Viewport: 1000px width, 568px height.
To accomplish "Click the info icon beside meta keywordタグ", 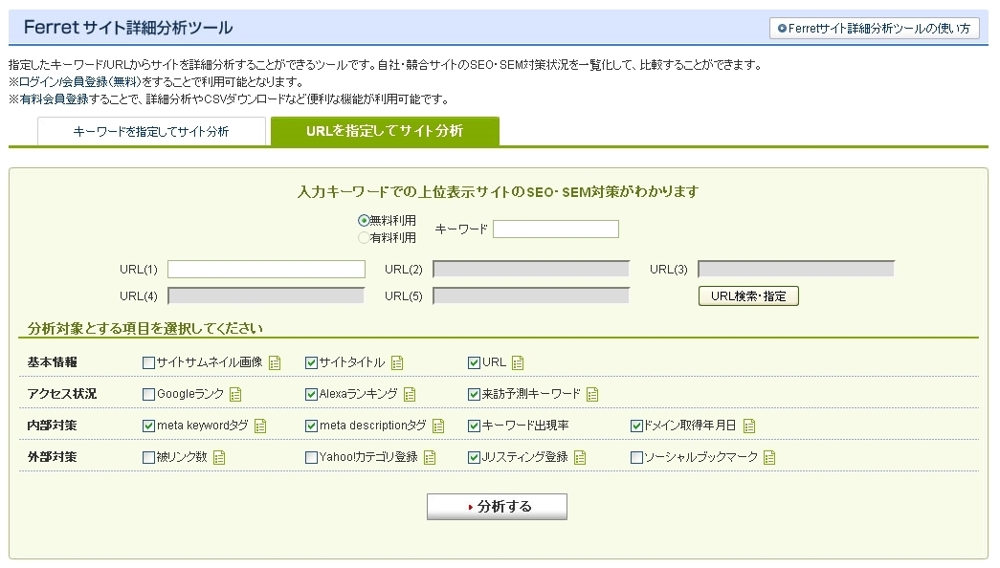I will (260, 426).
